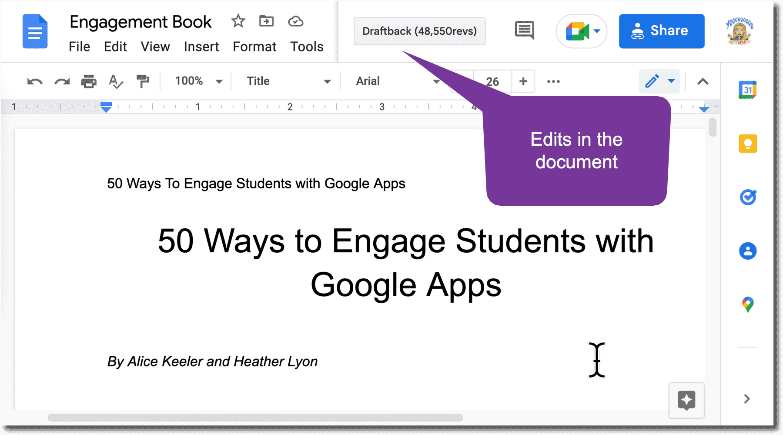Screen dimensions: 783x435
Task: Open the comment history panel
Action: [524, 30]
